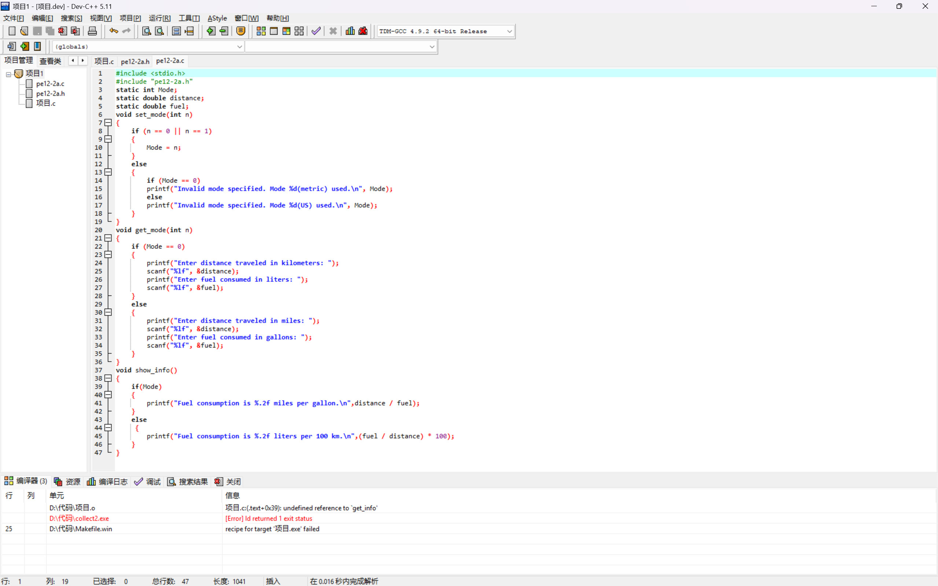
Task: Click the Add file to project icon
Action: click(x=211, y=31)
